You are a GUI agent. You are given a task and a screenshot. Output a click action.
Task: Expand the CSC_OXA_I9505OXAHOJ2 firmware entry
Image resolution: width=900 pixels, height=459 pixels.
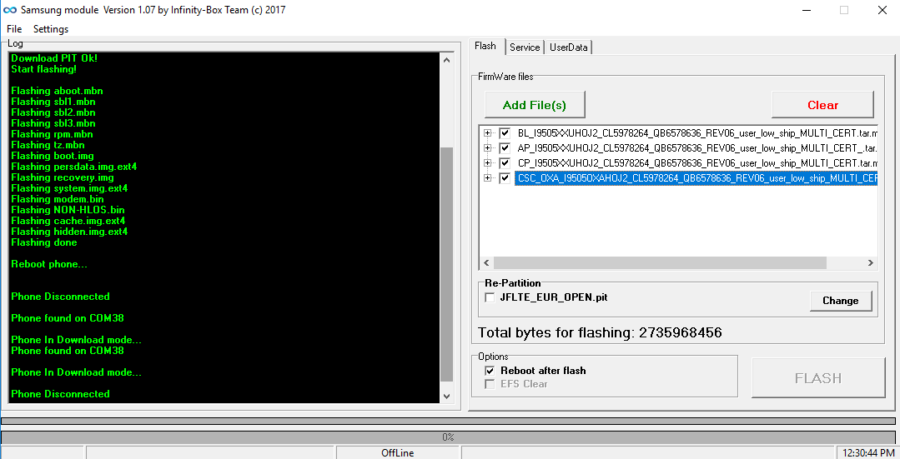click(487, 178)
